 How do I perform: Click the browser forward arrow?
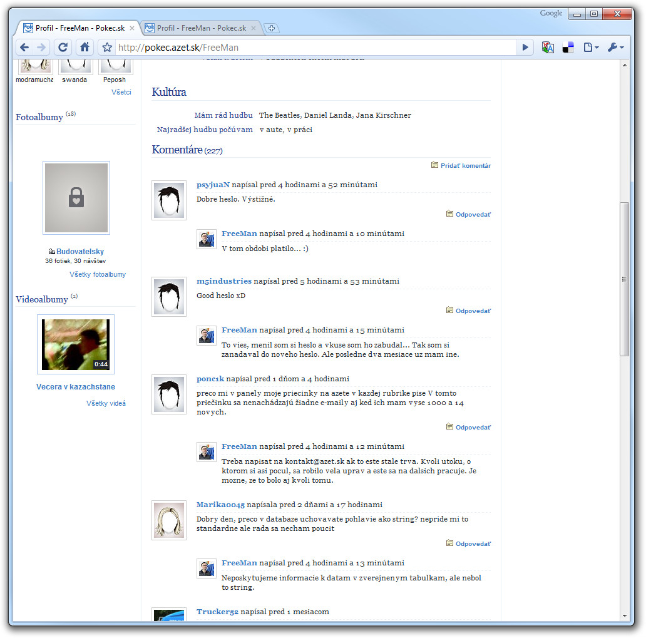(41, 48)
